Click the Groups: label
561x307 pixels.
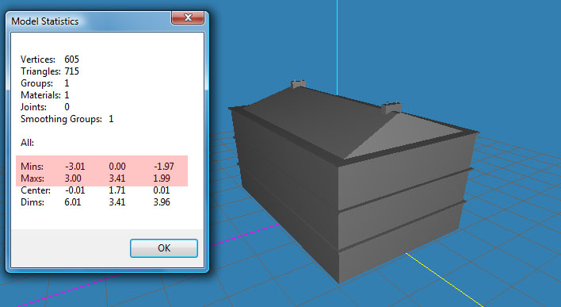click(x=37, y=83)
